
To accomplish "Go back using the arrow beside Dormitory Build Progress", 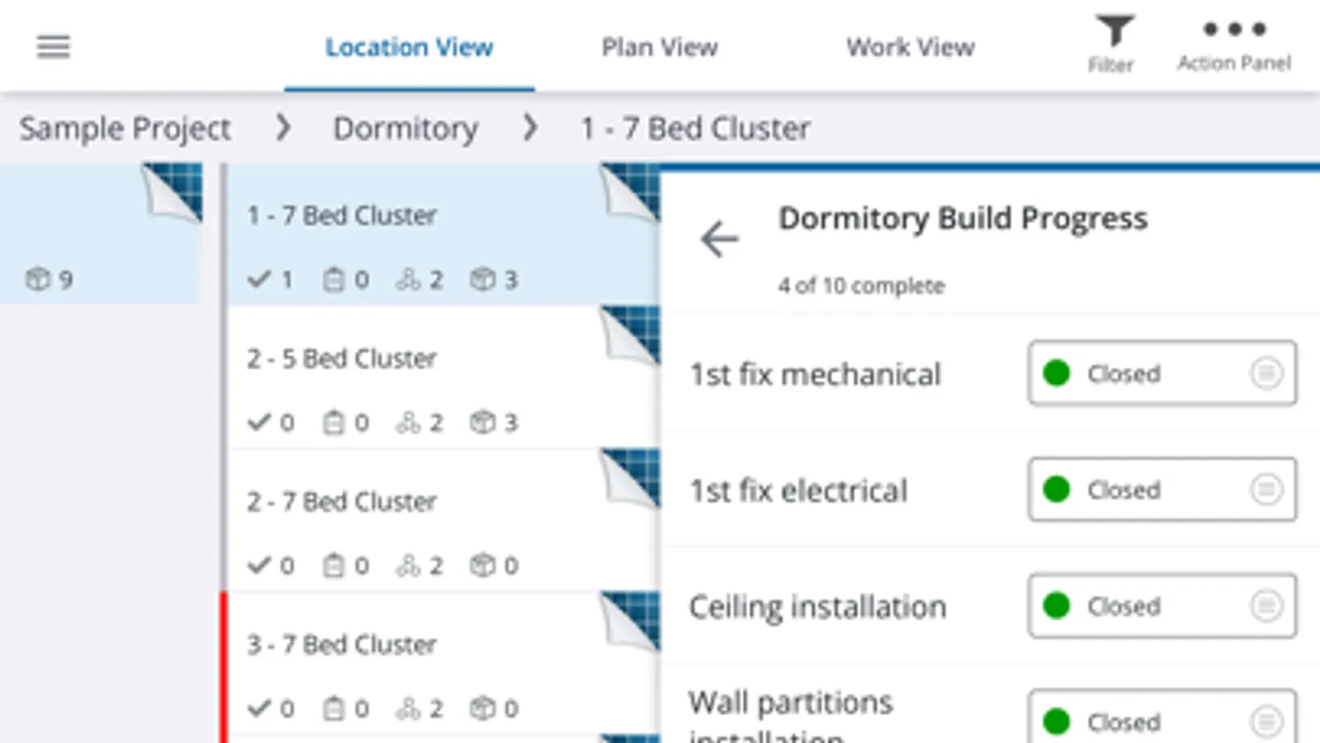I will pos(720,239).
